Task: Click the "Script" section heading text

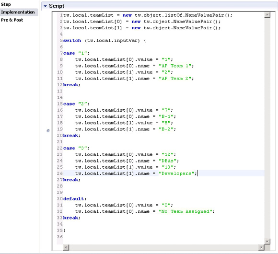Action: tap(57, 6)
